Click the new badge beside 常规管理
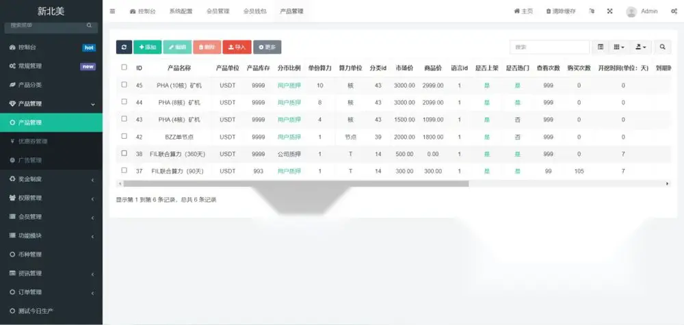 pyautogui.click(x=88, y=66)
